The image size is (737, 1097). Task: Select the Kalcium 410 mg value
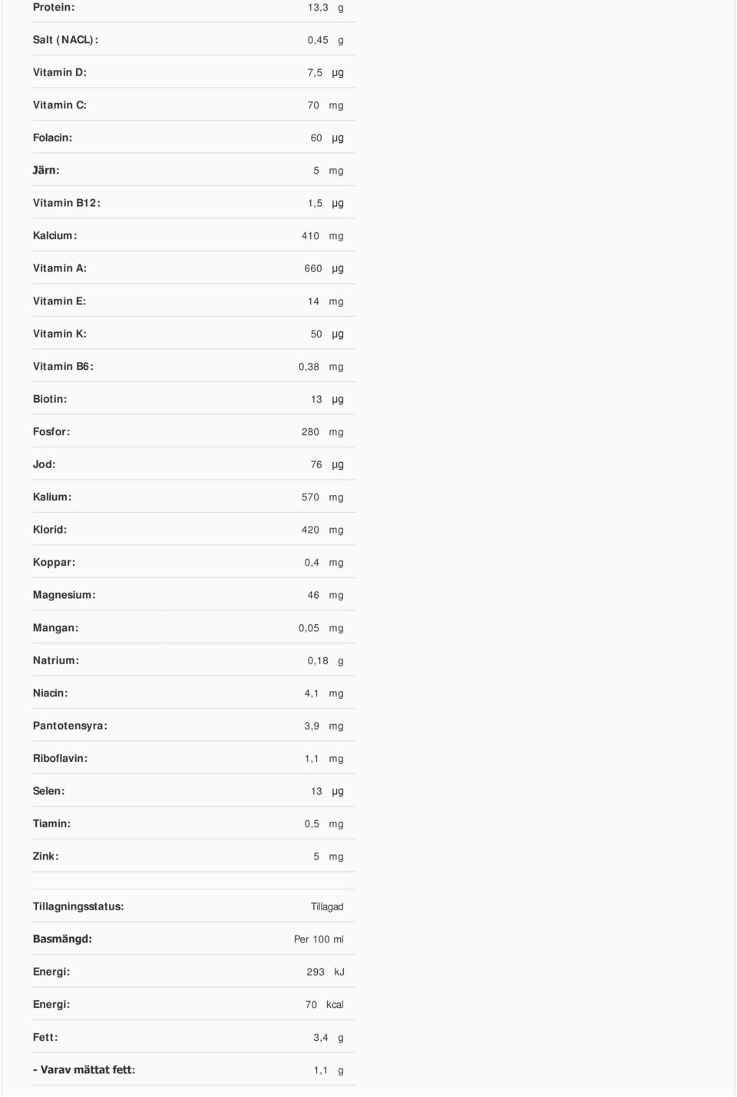point(322,236)
